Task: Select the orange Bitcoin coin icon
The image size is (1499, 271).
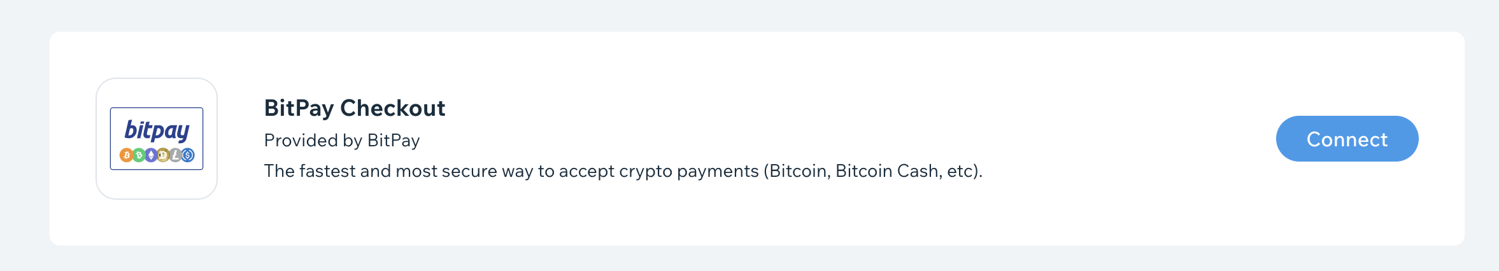Action: tap(127, 155)
